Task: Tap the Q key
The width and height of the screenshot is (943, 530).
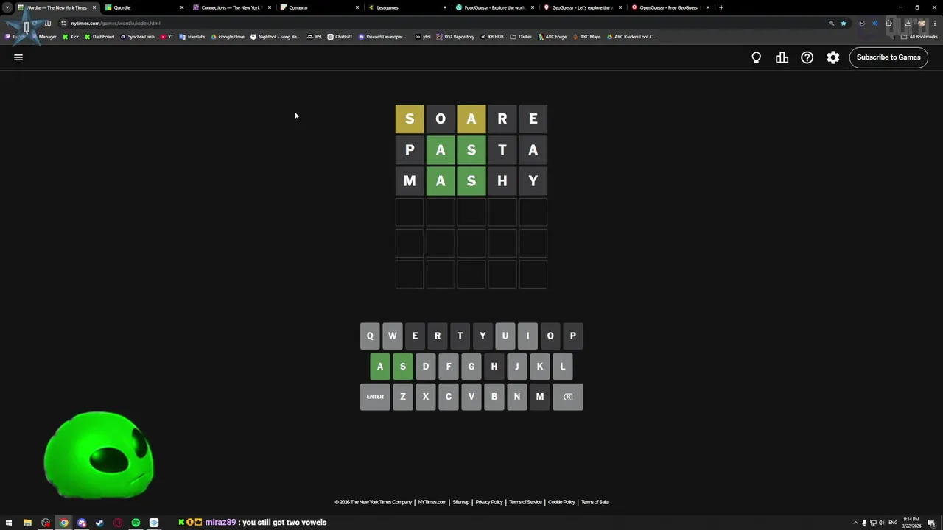Action: pyautogui.click(x=370, y=336)
